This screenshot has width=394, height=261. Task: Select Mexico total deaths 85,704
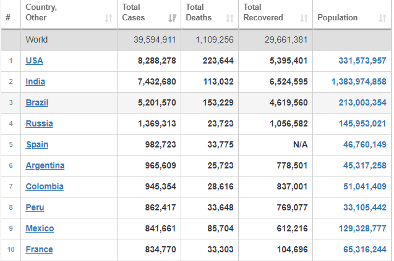pos(220,229)
